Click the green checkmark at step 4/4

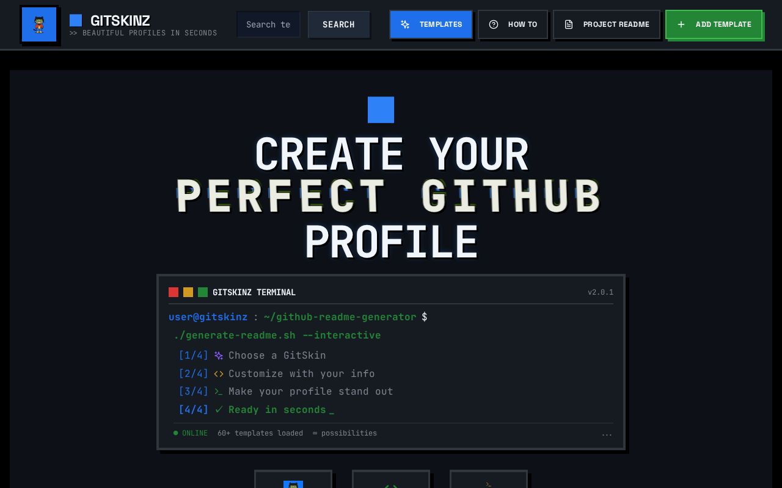[219, 410]
